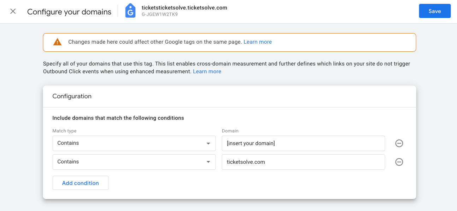
Task: Click the Google tag icon in header
Action: pos(130,11)
